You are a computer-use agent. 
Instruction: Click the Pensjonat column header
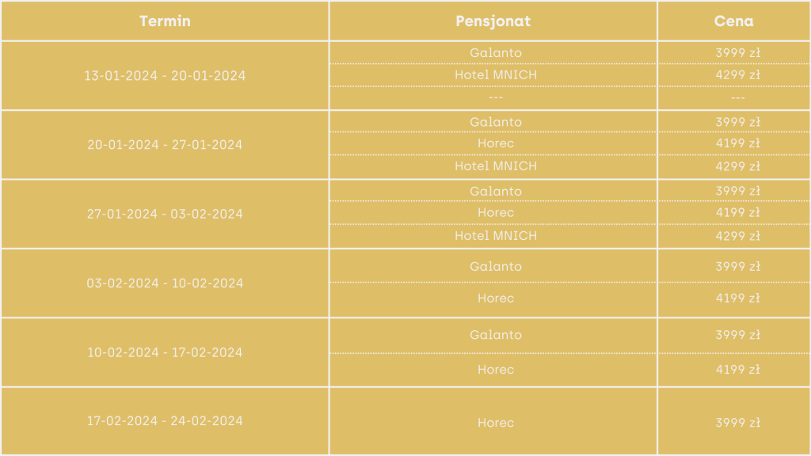[493, 21]
